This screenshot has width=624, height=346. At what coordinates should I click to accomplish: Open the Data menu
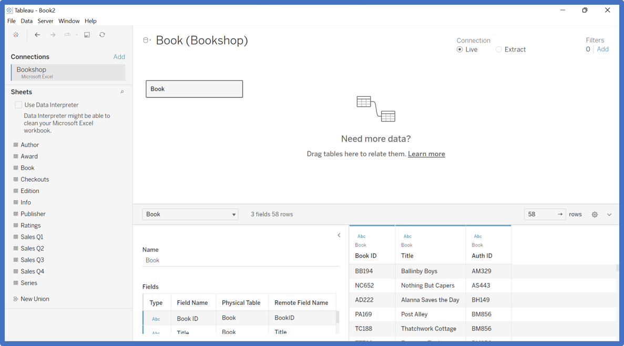(27, 21)
